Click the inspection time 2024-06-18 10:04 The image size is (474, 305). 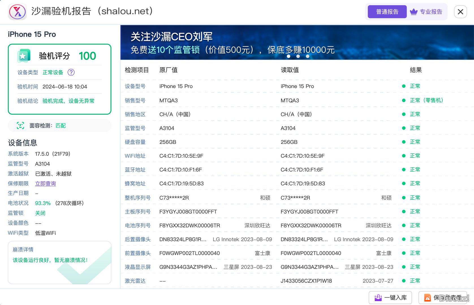[x=65, y=87]
